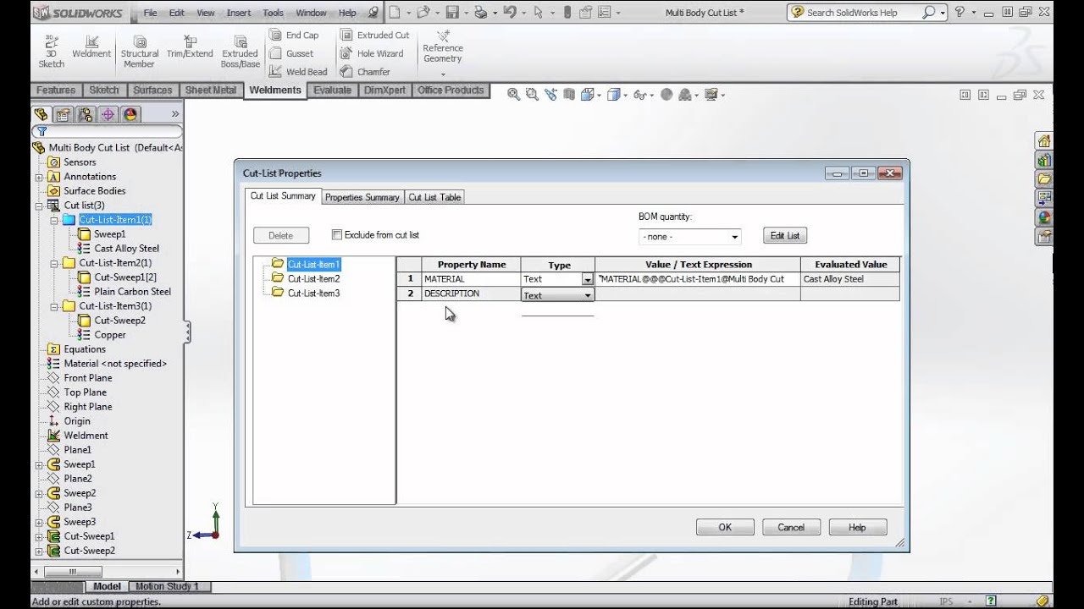Open Type dropdown for MATERIAL row

coord(587,279)
